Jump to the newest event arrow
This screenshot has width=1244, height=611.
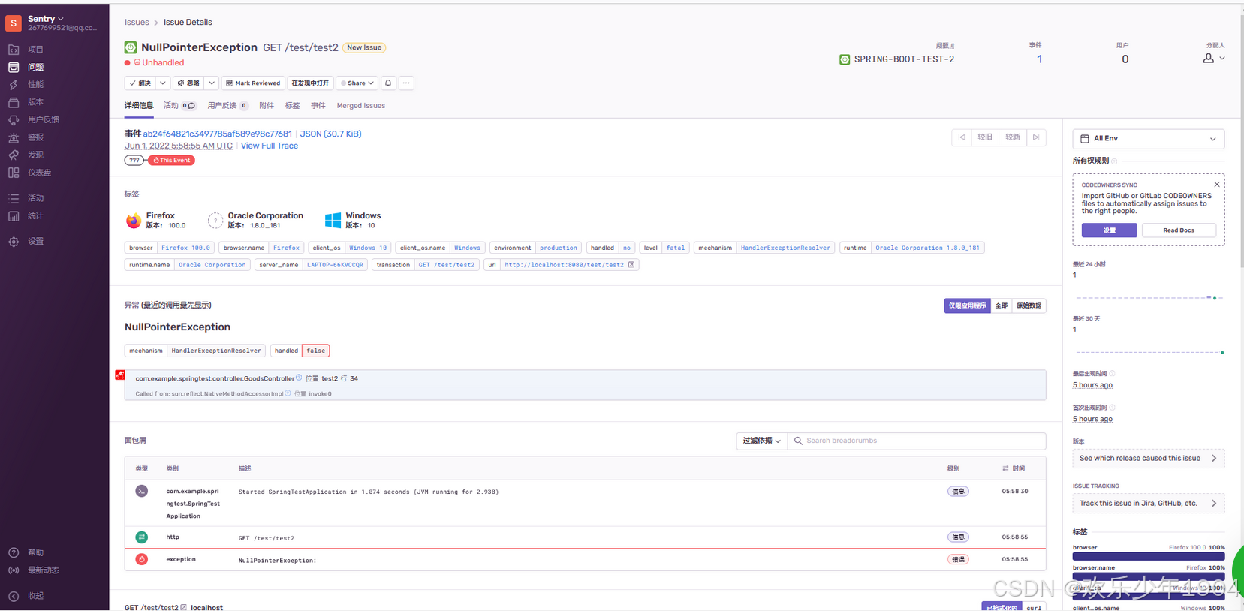(1036, 137)
